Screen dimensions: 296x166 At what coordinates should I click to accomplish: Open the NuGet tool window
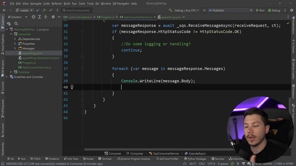tap(88, 159)
